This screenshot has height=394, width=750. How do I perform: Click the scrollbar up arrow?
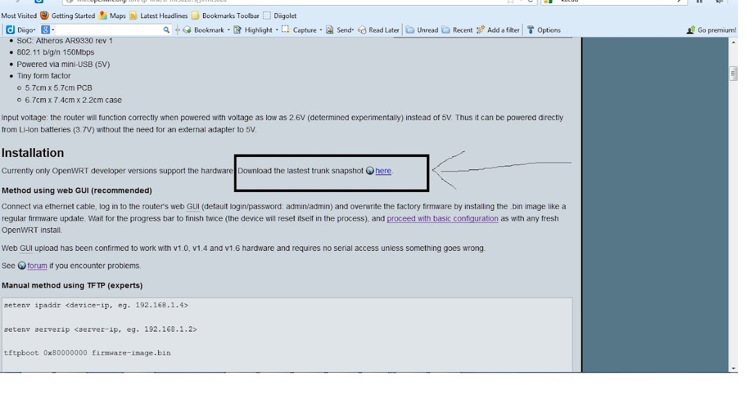coord(733,43)
